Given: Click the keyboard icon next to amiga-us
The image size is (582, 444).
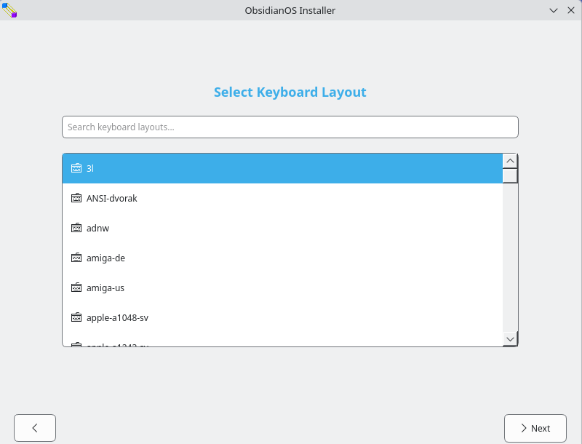Looking at the screenshot, I should tap(76, 288).
